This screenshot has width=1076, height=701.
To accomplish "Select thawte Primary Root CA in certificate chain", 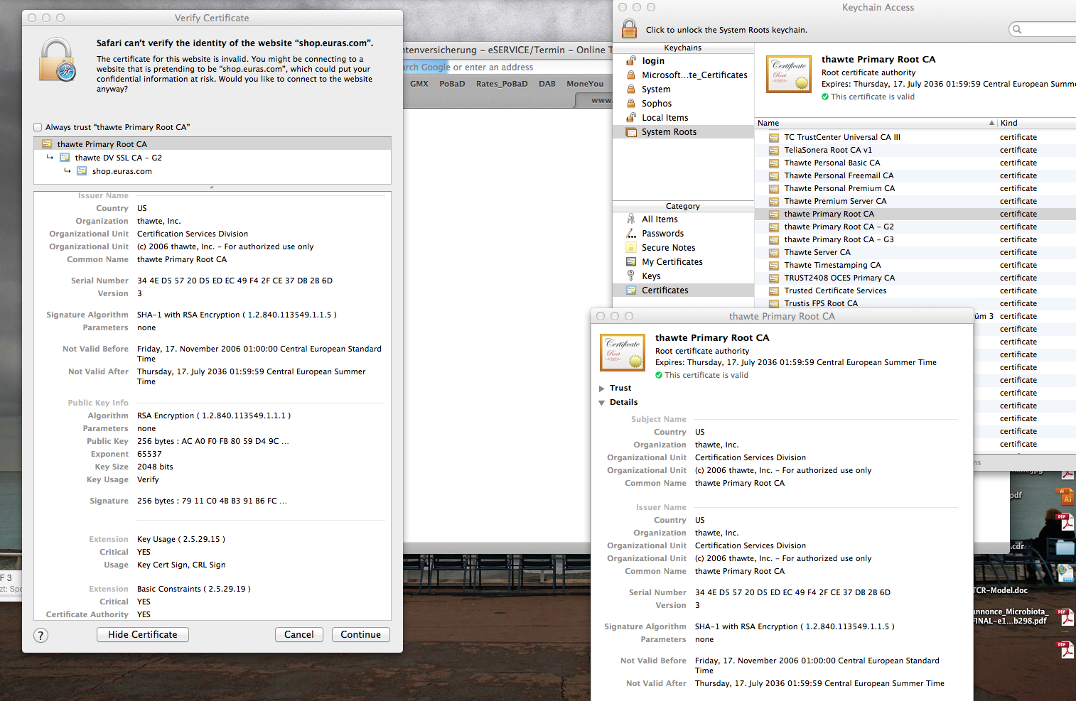I will coord(212,144).
